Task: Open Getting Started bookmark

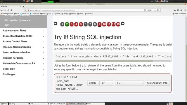Action: point(7,14)
